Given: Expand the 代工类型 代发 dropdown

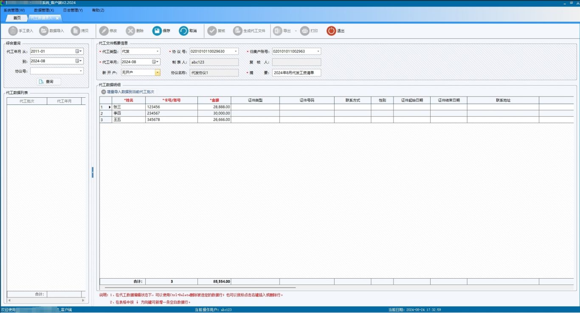Looking at the screenshot, I should click(x=158, y=51).
